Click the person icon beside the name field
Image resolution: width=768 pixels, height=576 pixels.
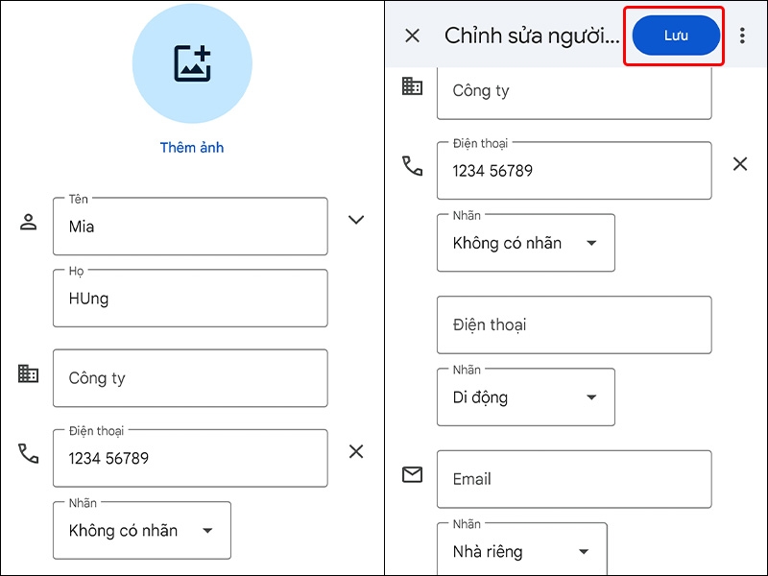pos(28,220)
